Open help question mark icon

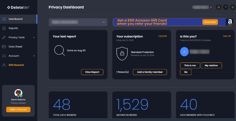coord(226,7)
